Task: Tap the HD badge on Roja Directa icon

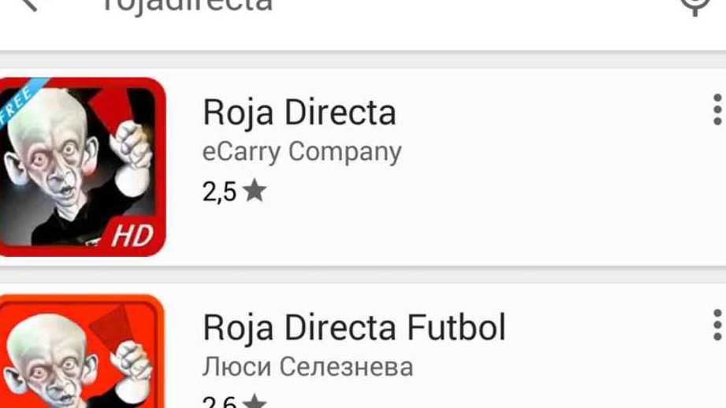Action: 131,236
